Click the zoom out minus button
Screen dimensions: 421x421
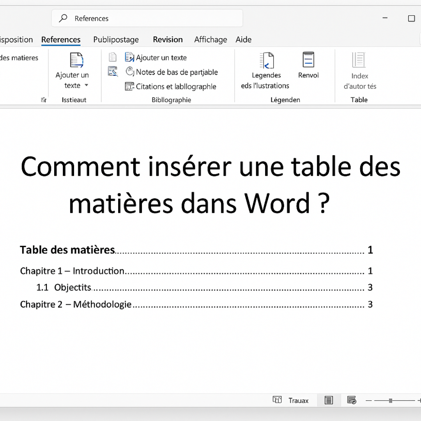click(369, 401)
